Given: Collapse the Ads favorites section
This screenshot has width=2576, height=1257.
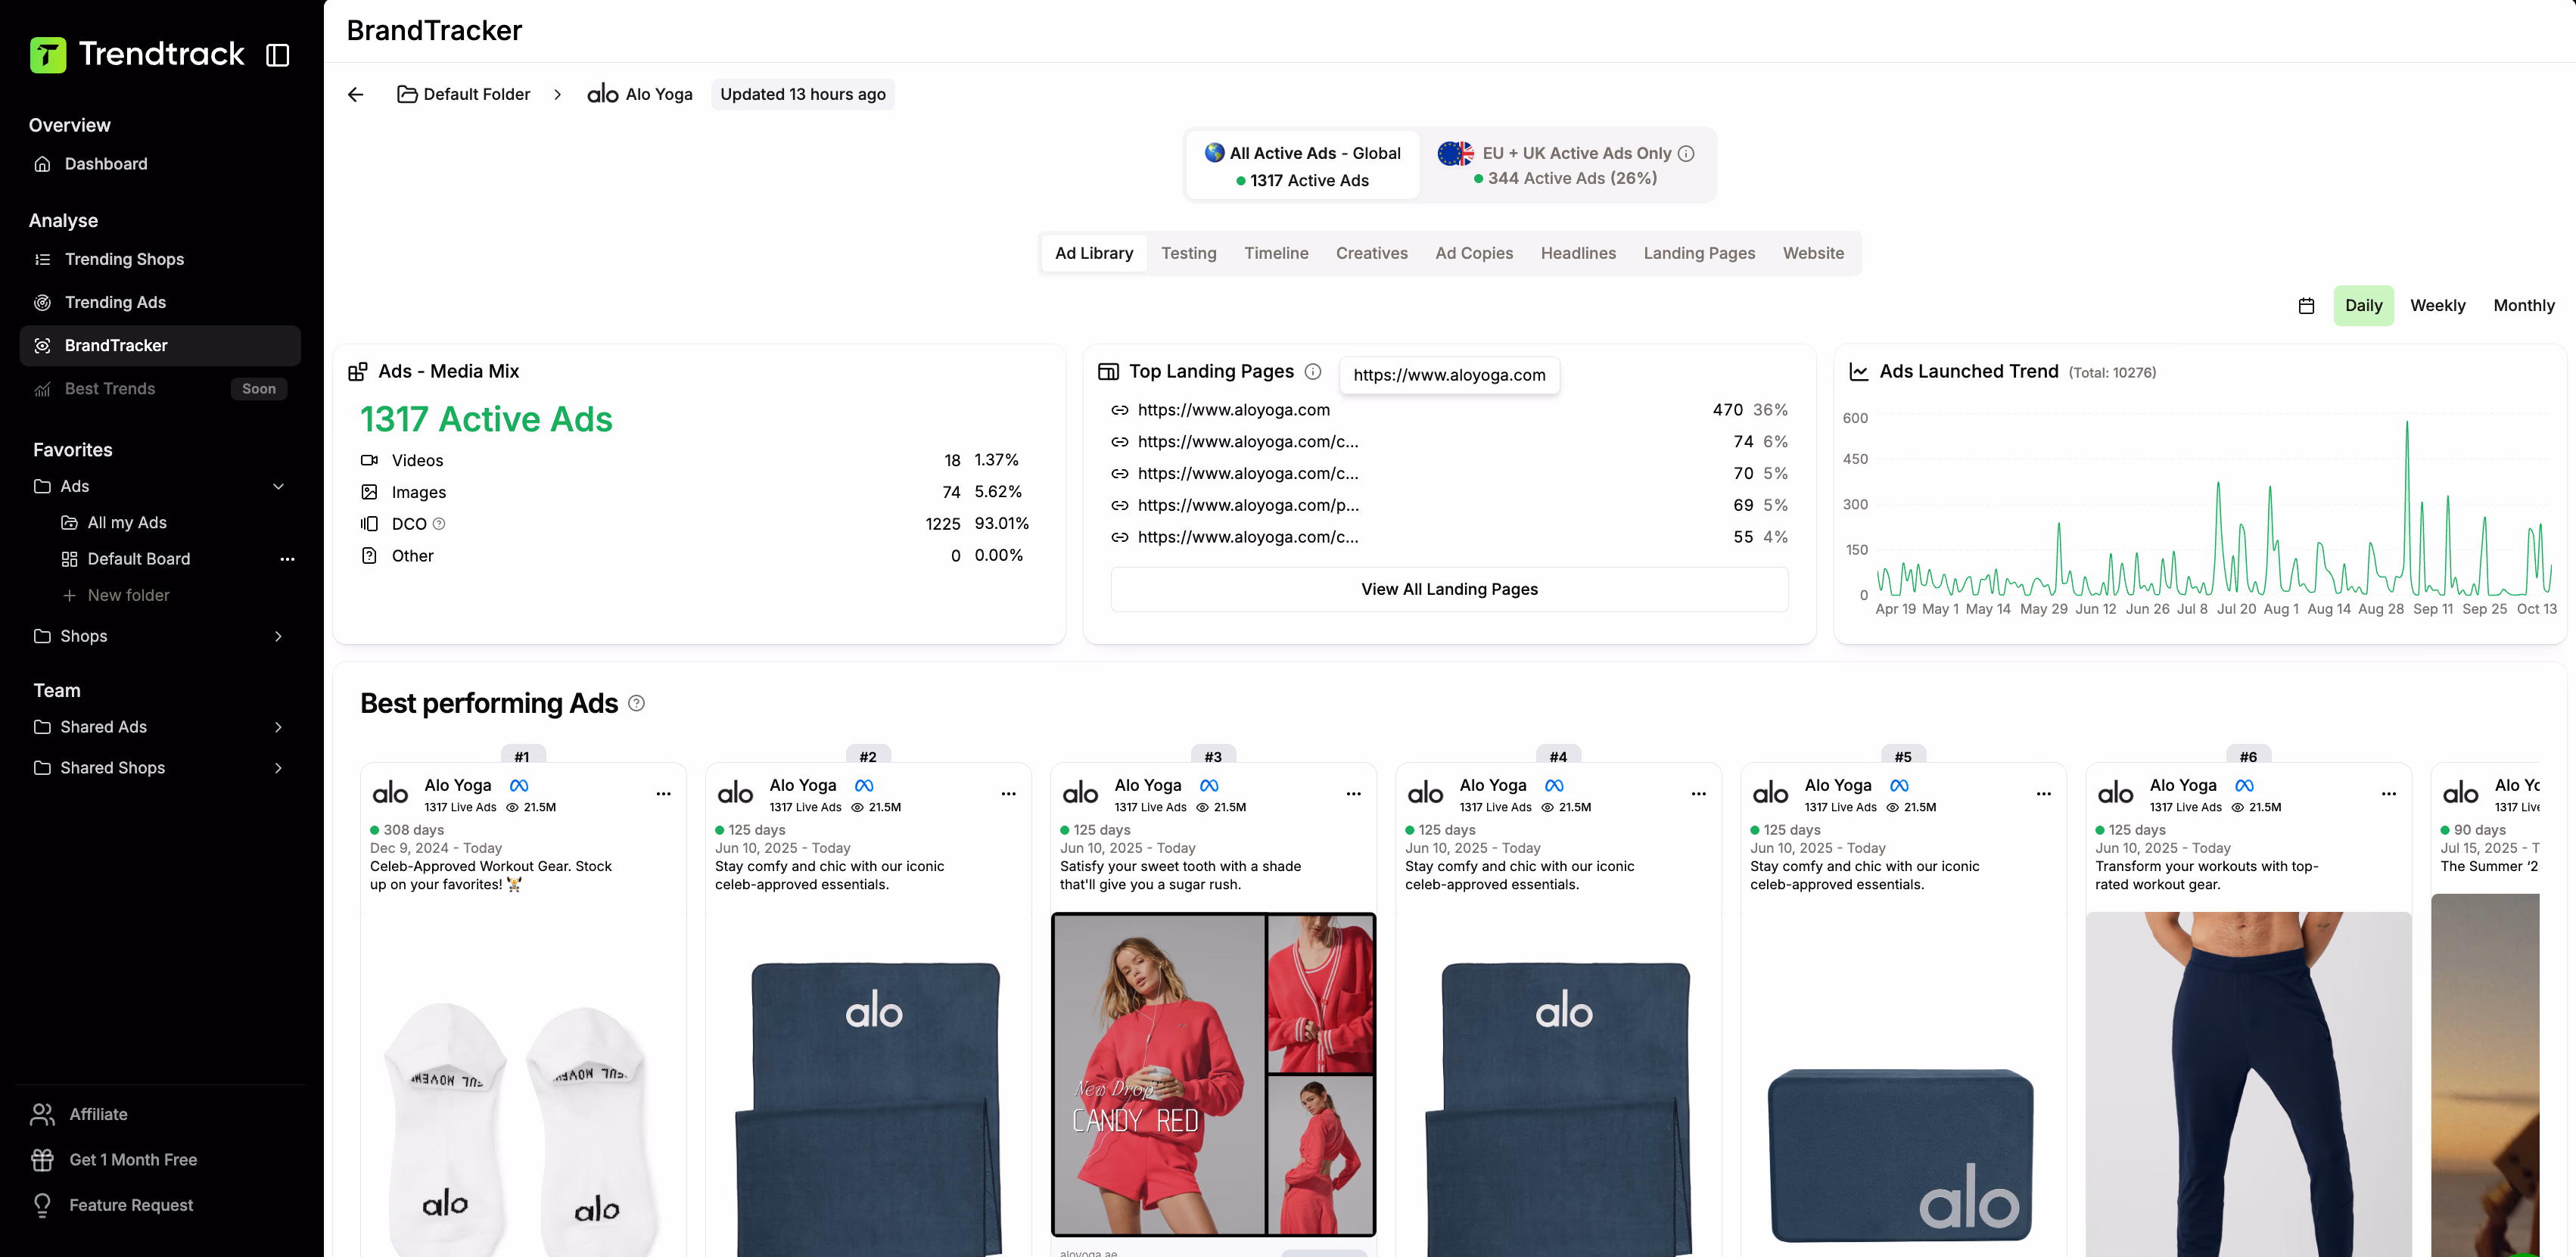Looking at the screenshot, I should tap(279, 486).
